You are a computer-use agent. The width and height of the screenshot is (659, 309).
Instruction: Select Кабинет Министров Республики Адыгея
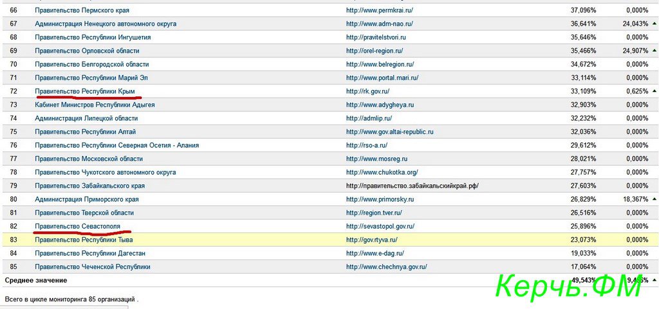(95, 105)
